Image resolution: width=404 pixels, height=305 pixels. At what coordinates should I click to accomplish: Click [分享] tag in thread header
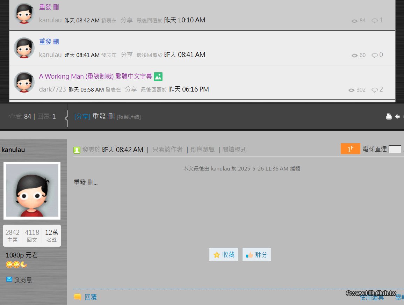click(x=82, y=116)
